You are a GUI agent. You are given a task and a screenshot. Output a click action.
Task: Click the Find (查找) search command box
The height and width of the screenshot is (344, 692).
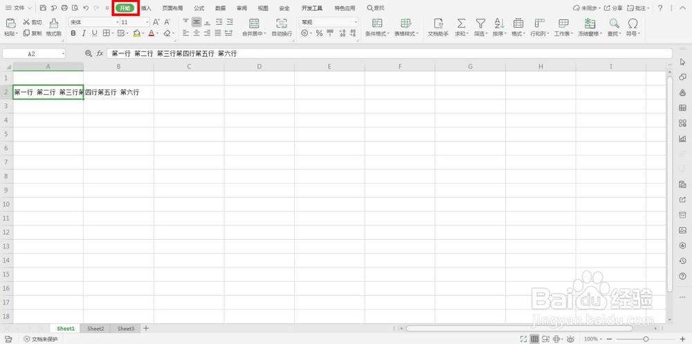coord(376,8)
